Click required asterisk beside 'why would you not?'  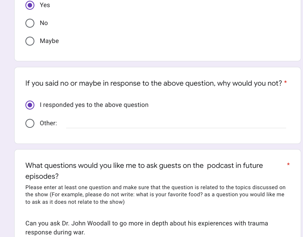pyautogui.click(x=285, y=83)
